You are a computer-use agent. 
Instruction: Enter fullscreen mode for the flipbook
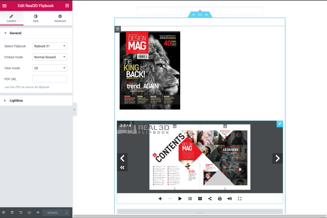tap(240, 199)
